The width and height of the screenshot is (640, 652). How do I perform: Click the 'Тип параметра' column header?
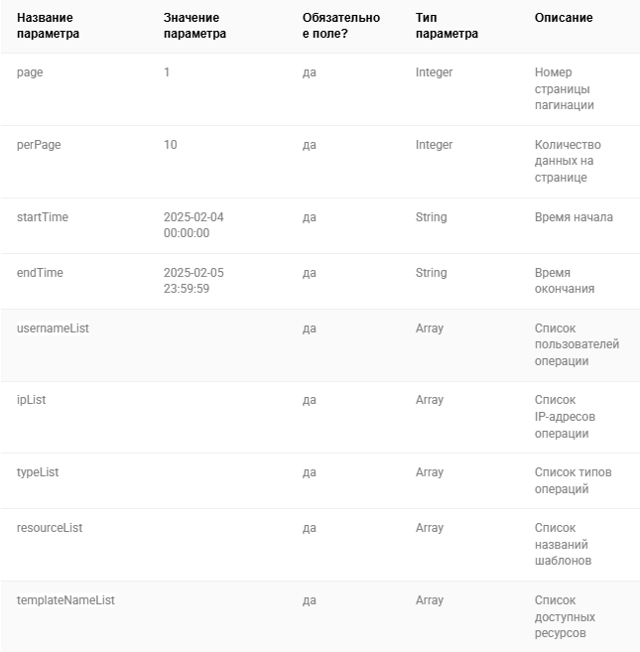pos(447,26)
